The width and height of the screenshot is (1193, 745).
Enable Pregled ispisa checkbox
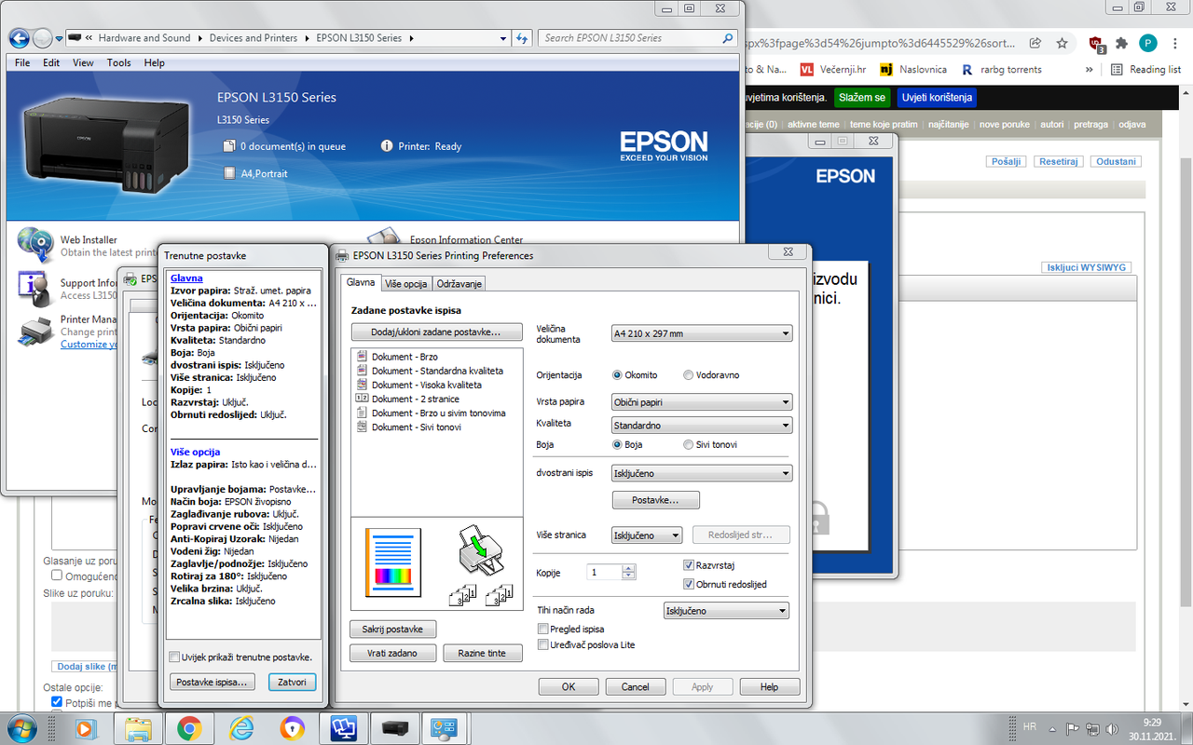[543, 630]
